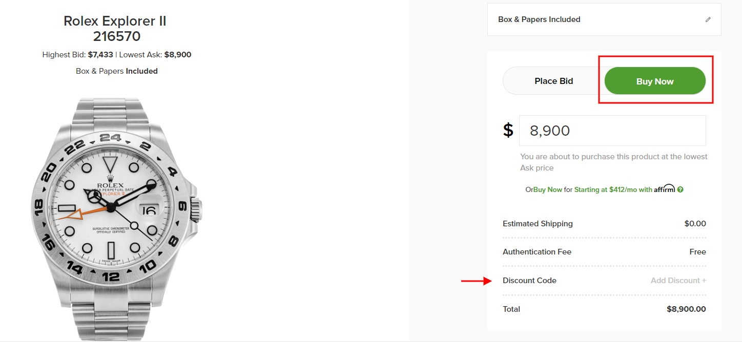Screen dimensions: 742x342
Task: Open the Box & Papers Included selector panel
Action: click(x=604, y=19)
